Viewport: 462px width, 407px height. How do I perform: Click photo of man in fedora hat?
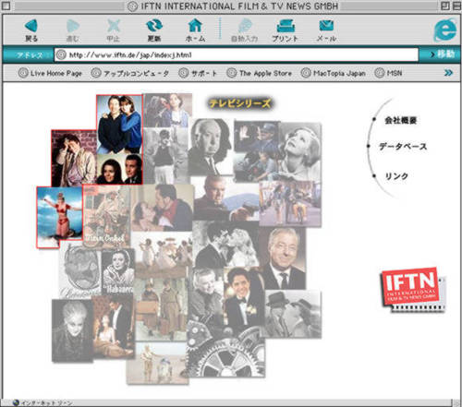pos(293,314)
